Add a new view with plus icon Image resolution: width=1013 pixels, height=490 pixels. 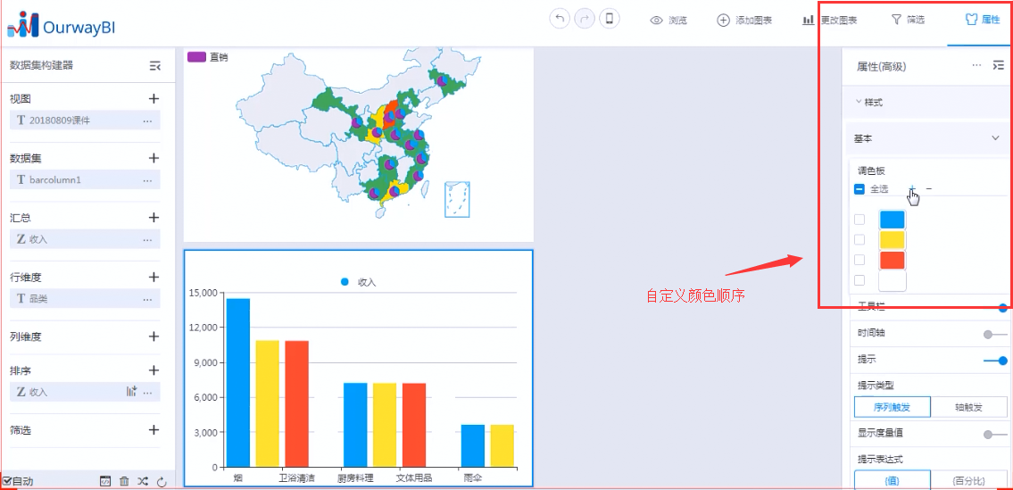coord(154,98)
